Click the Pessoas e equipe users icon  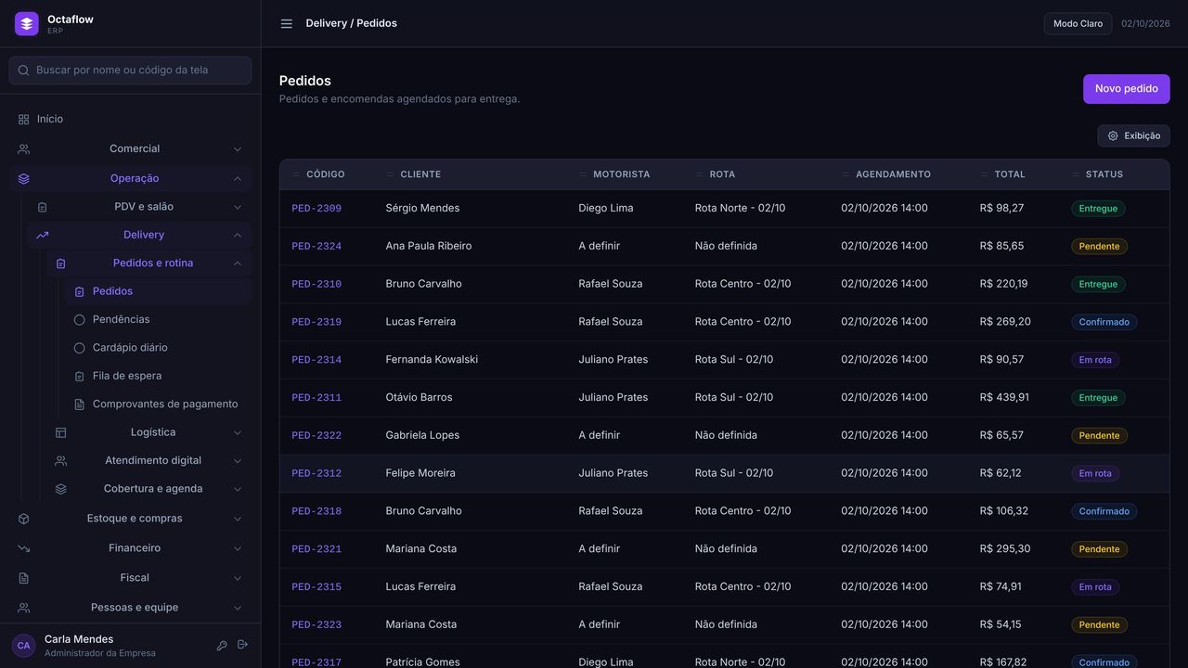click(24, 608)
